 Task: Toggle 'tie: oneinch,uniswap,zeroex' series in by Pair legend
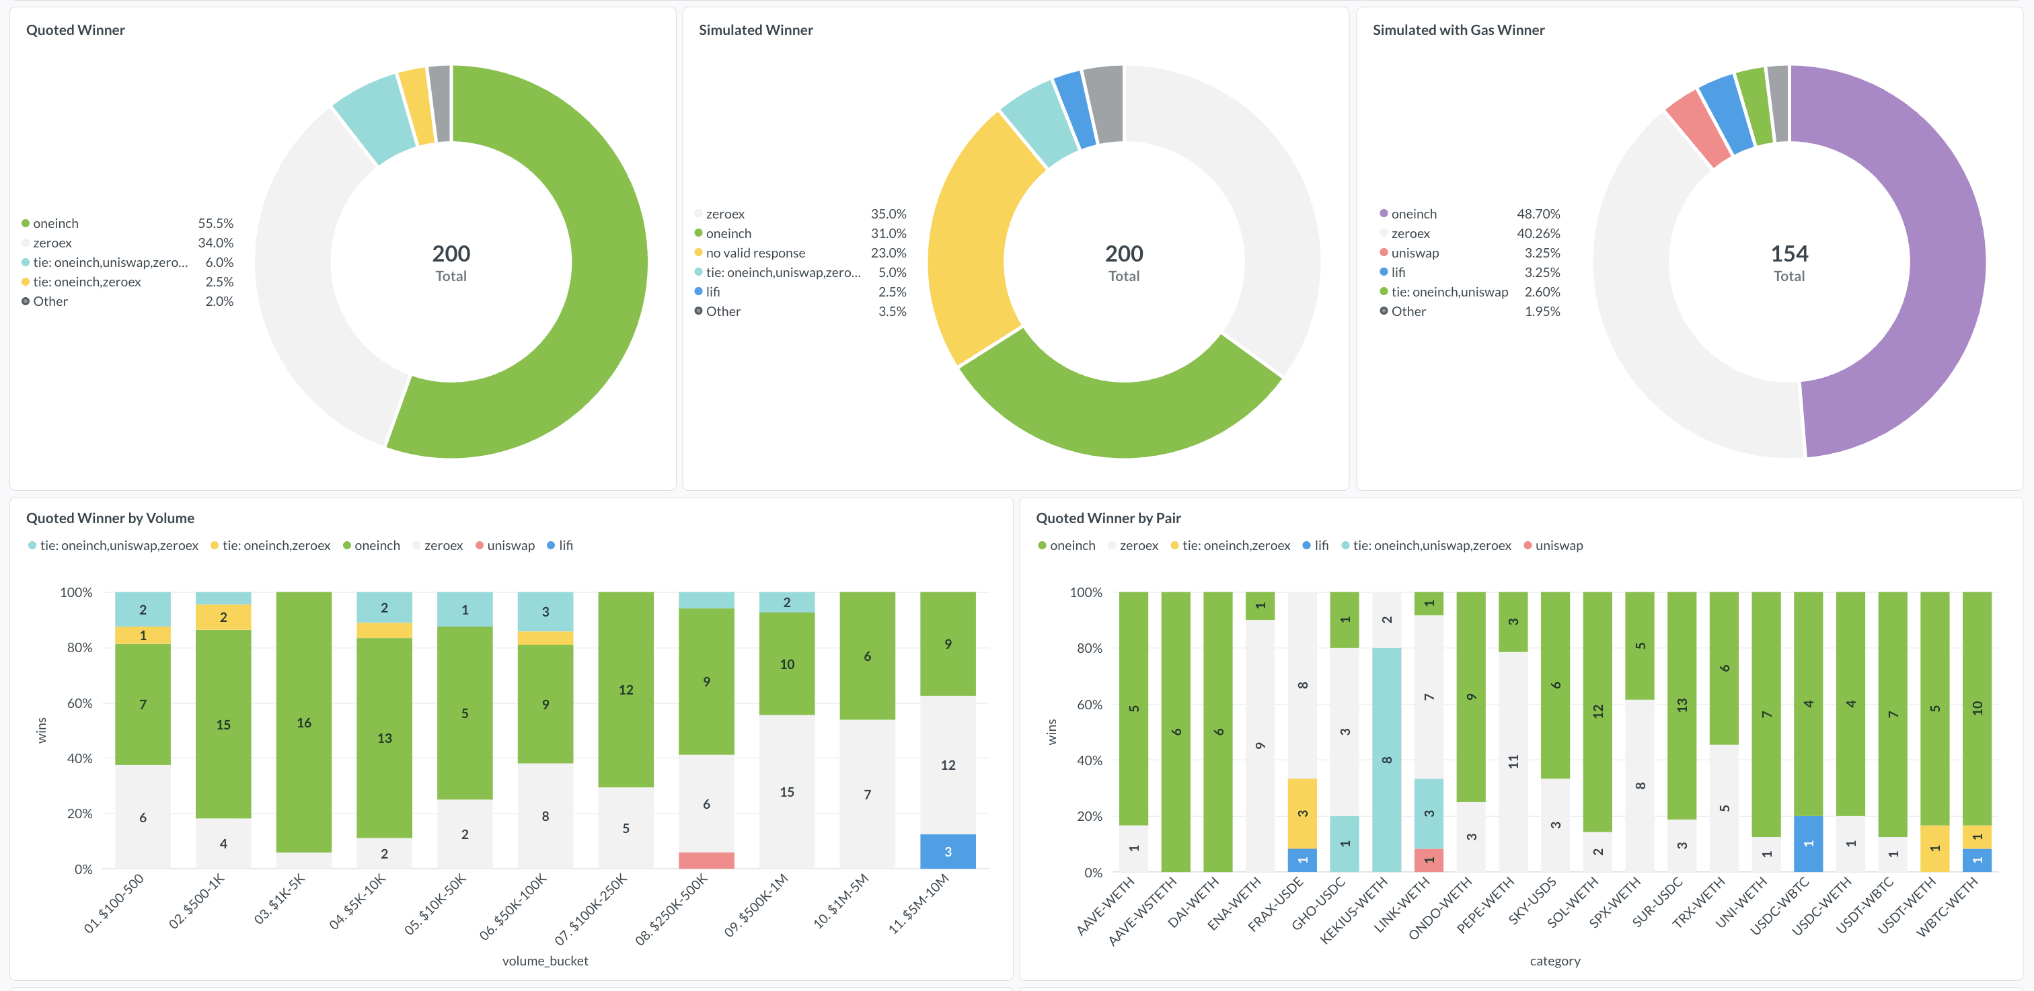point(1426,545)
